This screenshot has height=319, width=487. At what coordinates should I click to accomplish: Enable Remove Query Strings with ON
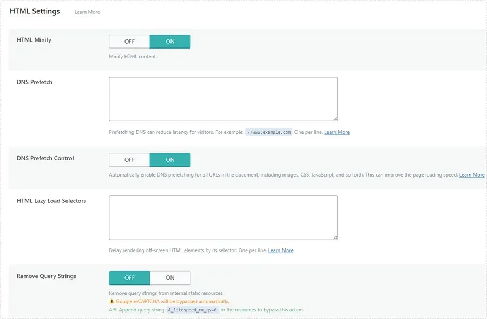point(170,278)
